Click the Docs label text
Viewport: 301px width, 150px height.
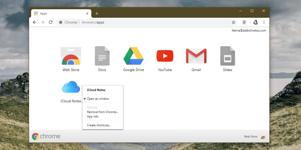pos(102,70)
